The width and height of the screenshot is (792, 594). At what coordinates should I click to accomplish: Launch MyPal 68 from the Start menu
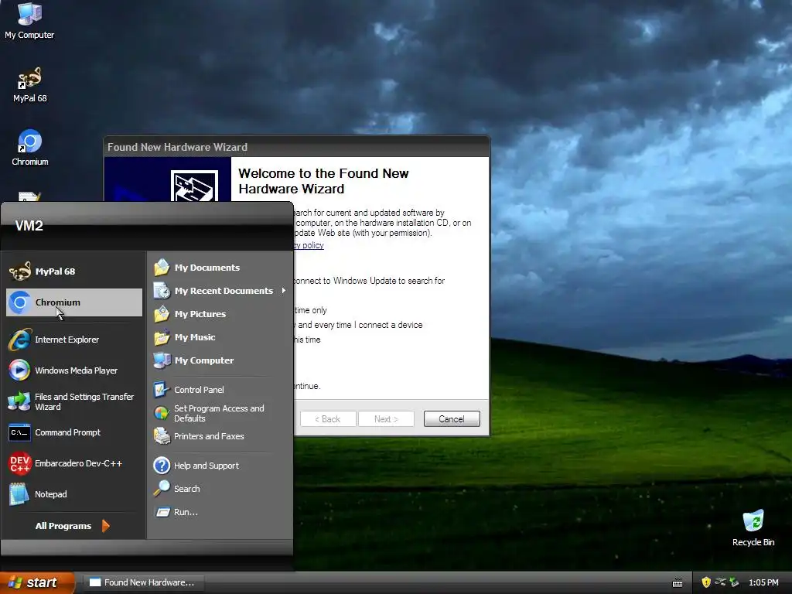pos(73,271)
